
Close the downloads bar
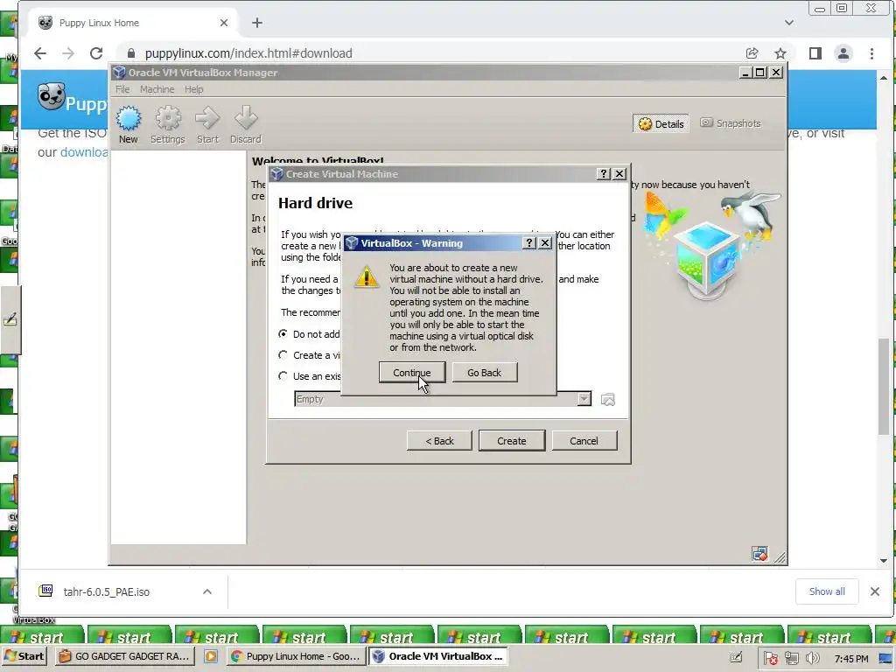[x=875, y=591]
